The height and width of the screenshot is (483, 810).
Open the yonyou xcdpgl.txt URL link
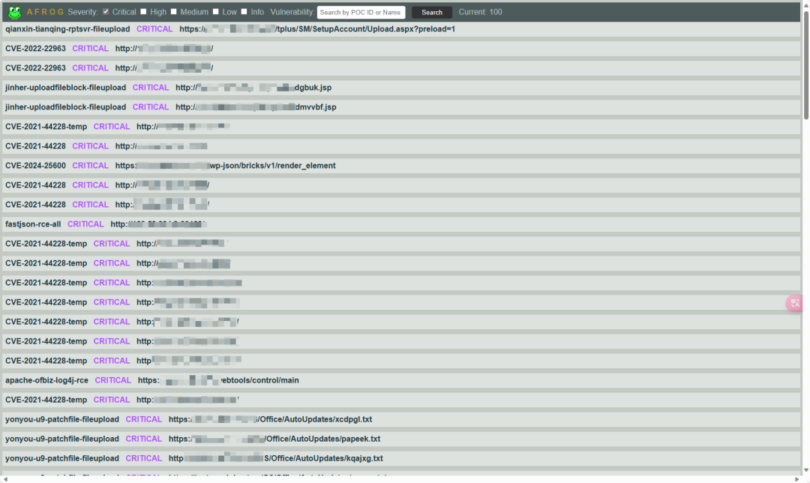[x=270, y=419]
